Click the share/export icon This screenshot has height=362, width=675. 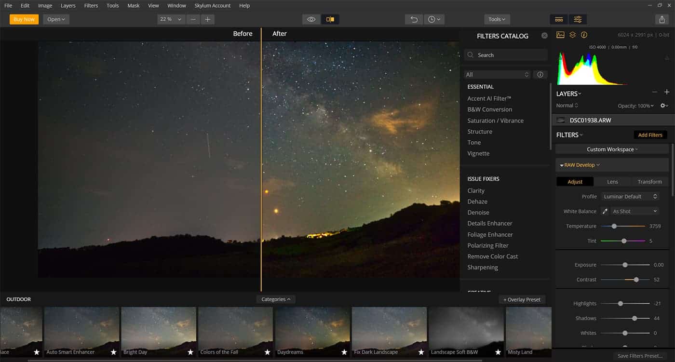click(661, 19)
